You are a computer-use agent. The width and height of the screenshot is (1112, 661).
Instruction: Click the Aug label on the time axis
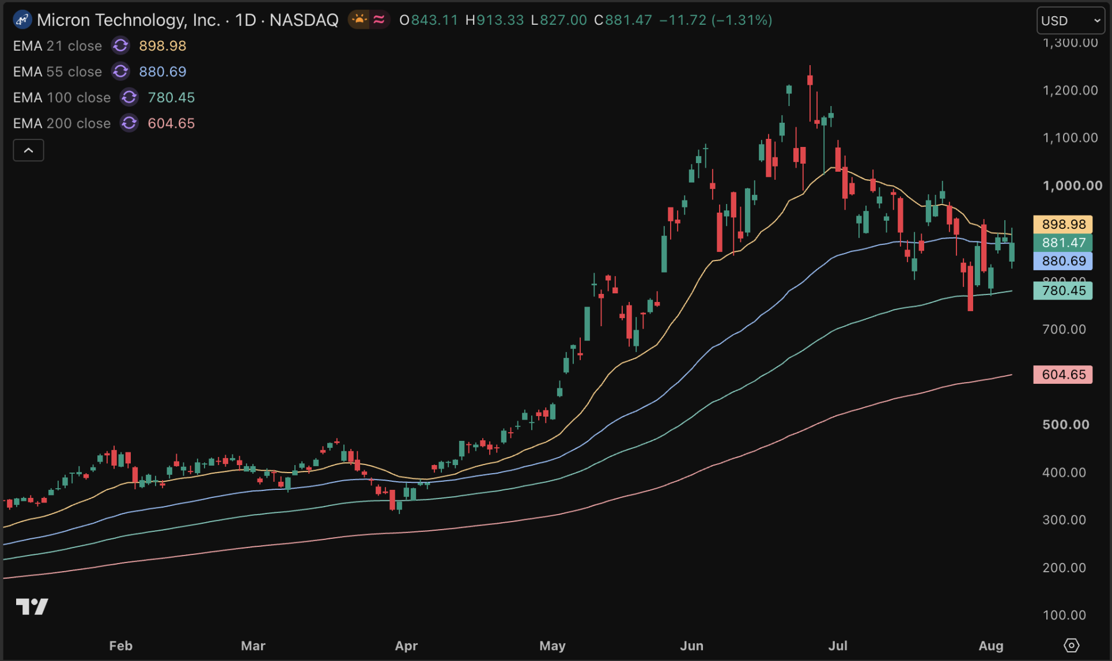click(991, 645)
